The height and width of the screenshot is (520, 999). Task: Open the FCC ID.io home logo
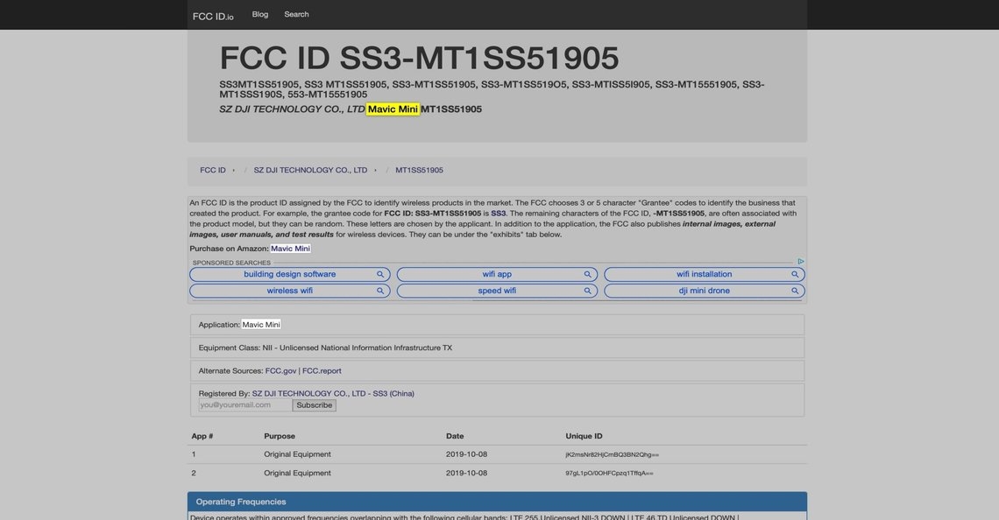213,16
